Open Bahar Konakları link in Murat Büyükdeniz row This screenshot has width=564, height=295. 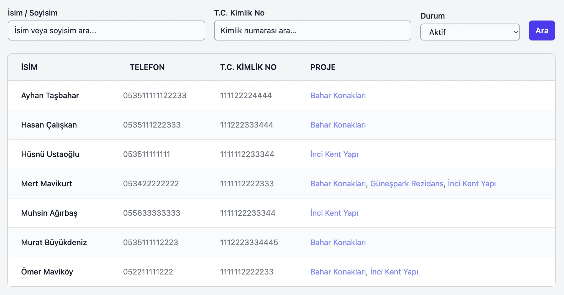(338, 242)
